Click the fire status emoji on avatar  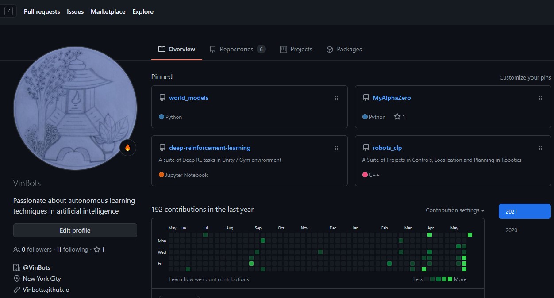tap(128, 148)
